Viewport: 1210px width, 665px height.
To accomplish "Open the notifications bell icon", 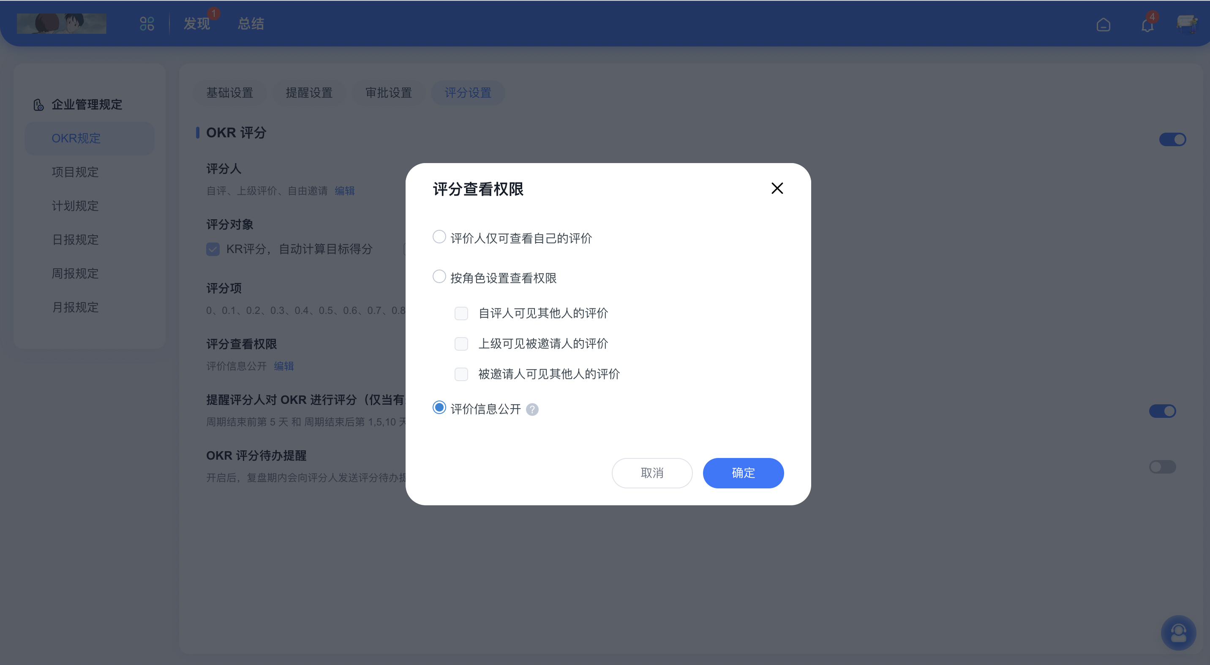I will pos(1147,25).
